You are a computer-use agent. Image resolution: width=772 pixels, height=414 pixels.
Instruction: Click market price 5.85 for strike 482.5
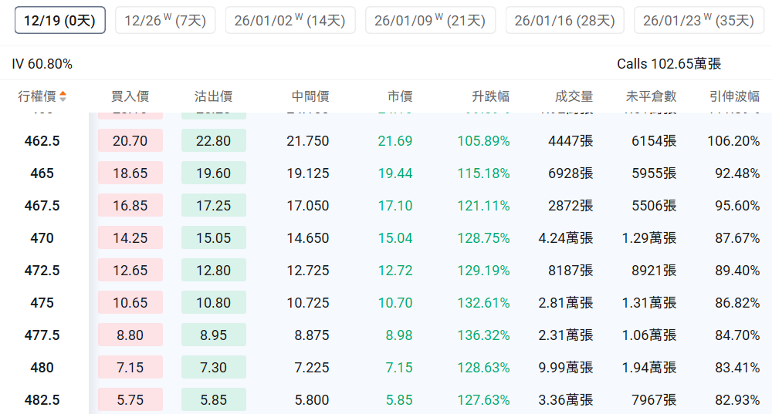pyautogui.click(x=394, y=400)
